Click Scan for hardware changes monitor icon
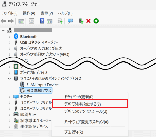 70,21
